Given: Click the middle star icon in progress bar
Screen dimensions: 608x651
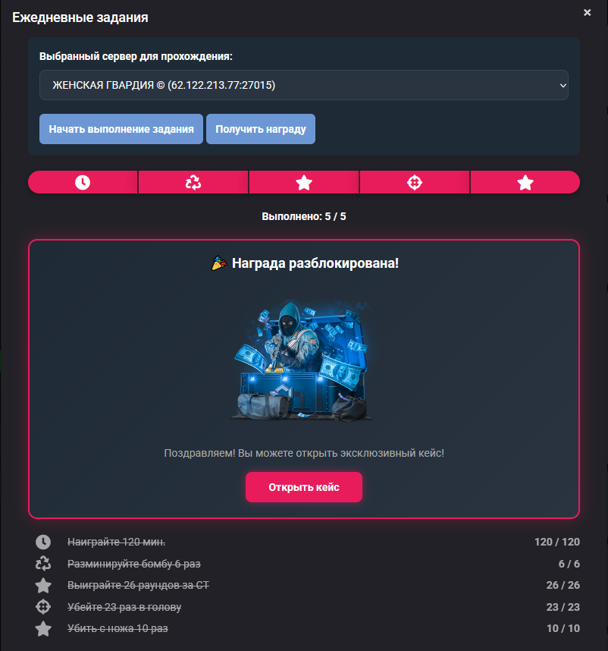Looking at the screenshot, I should point(304,182).
